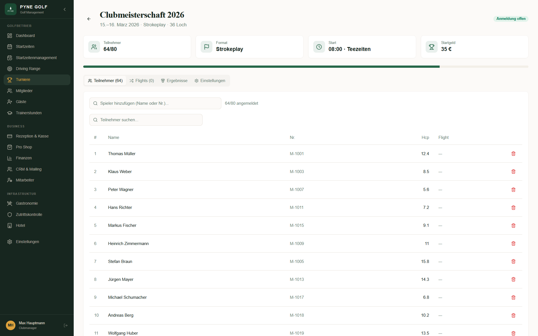Viewport: 538px width, 336px height.
Task: Open Driving Range in sidebar
Action: 28,69
